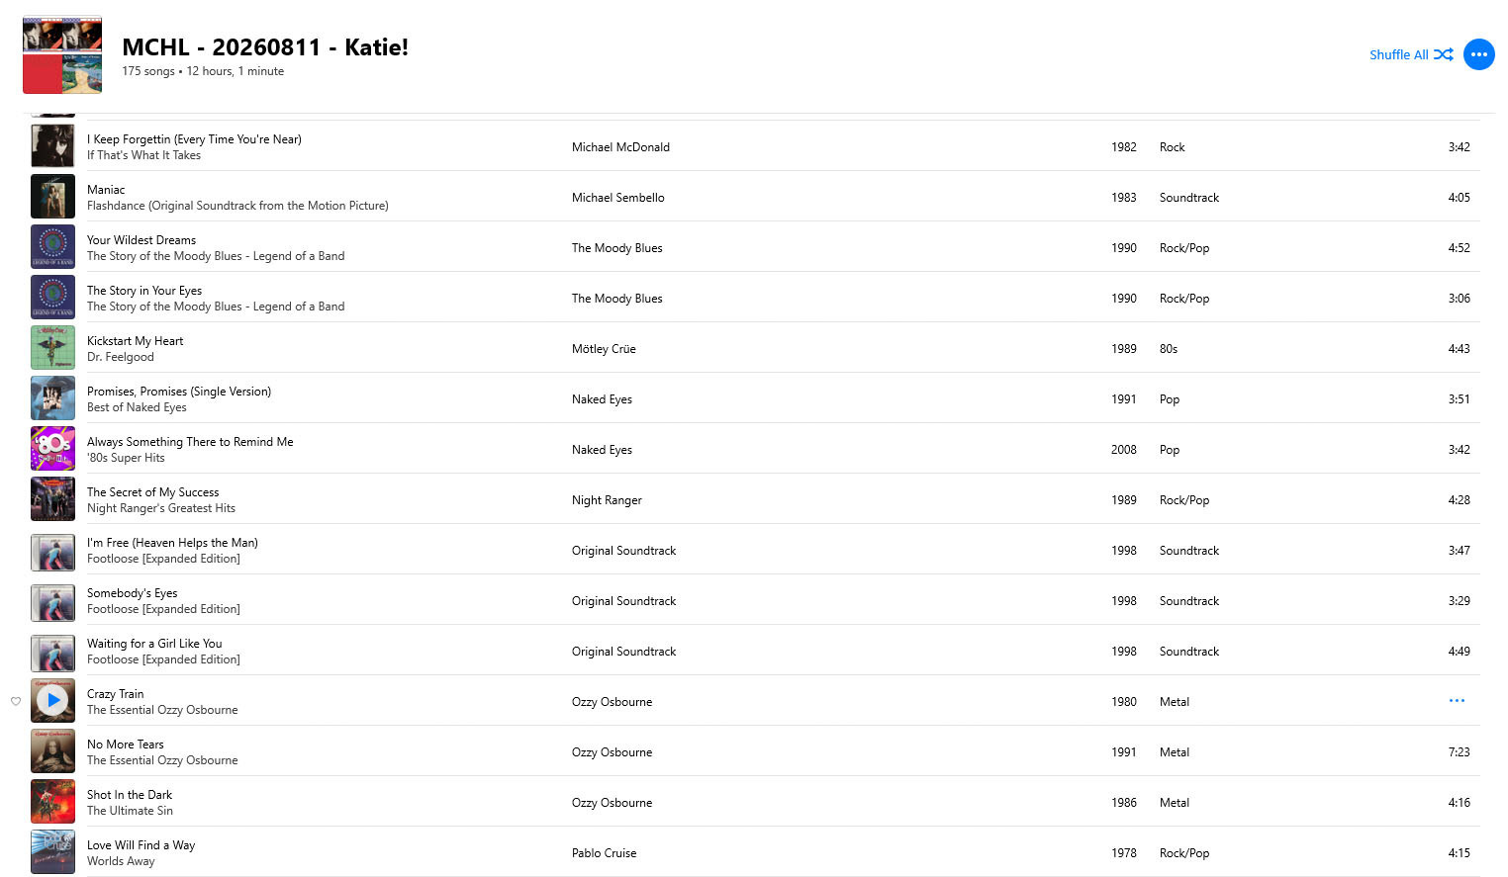Click the Pablo Cruise artist name

tap(604, 853)
